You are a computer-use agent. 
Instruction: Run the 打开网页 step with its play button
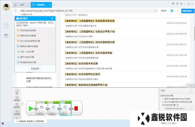tap(40, 113)
